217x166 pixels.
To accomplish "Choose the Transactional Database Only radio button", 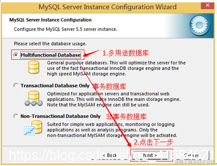I will (x=16, y=86).
